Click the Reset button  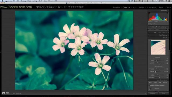[x=163, y=93]
